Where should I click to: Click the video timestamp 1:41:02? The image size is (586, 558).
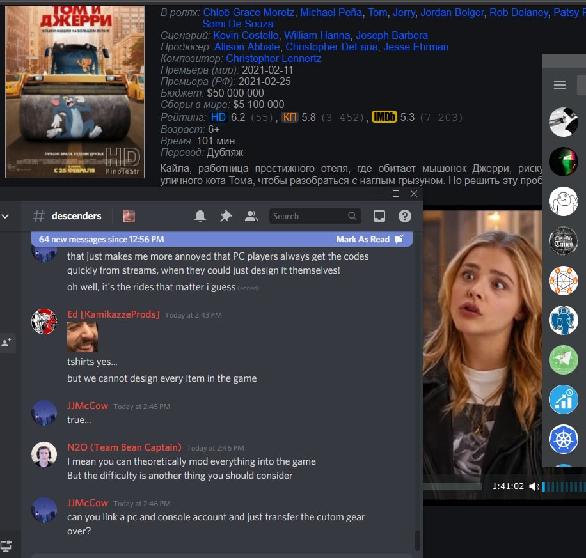(508, 486)
